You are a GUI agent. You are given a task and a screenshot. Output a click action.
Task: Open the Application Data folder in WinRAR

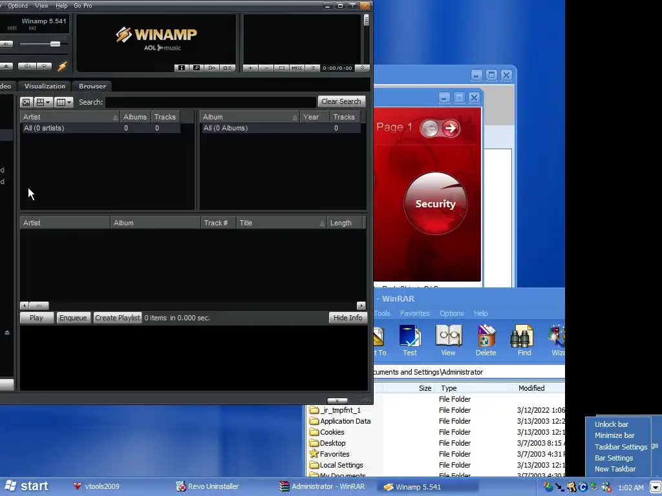pyautogui.click(x=340, y=421)
